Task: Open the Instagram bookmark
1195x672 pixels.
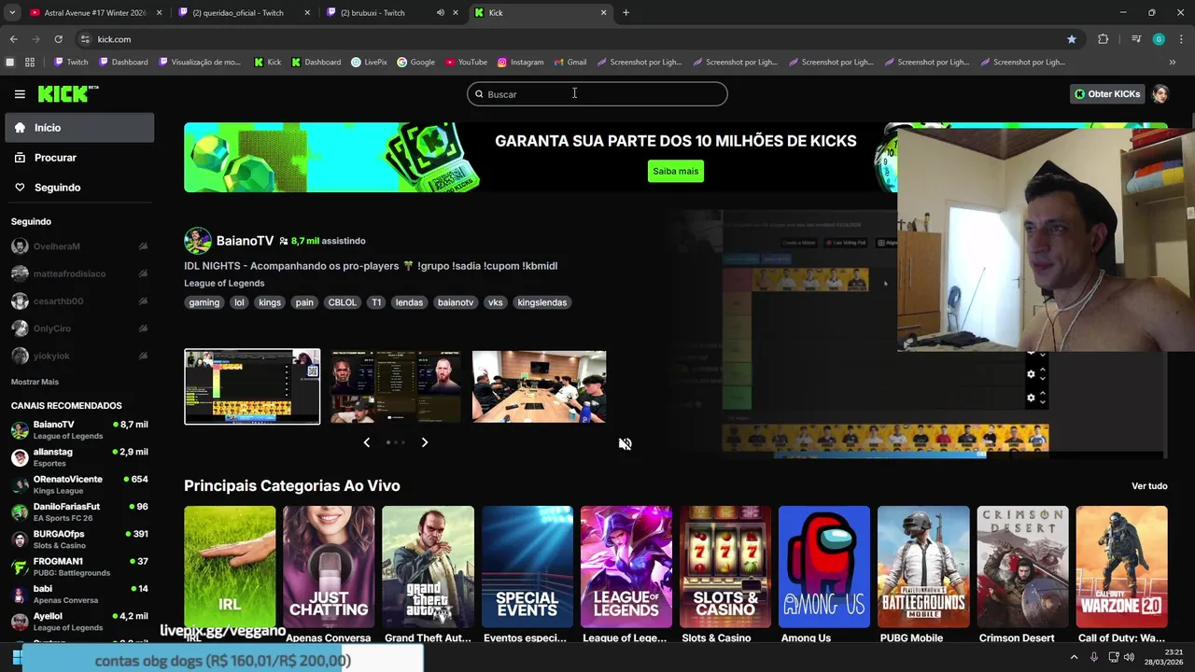Action: (520, 63)
